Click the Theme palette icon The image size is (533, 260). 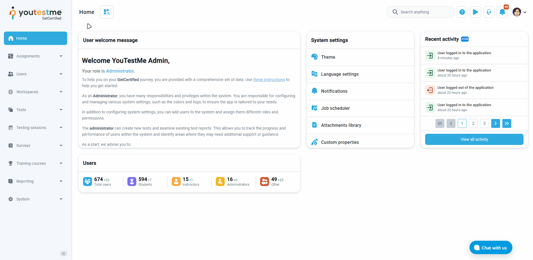point(314,57)
